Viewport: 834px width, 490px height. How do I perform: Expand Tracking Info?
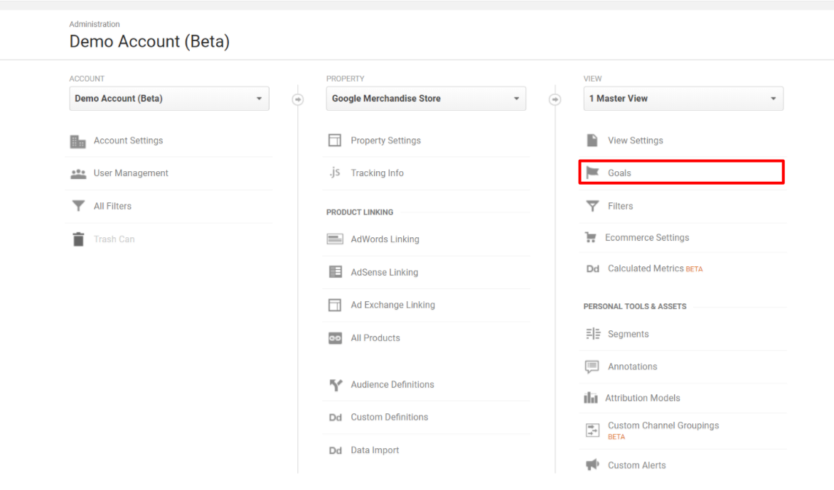[377, 173]
